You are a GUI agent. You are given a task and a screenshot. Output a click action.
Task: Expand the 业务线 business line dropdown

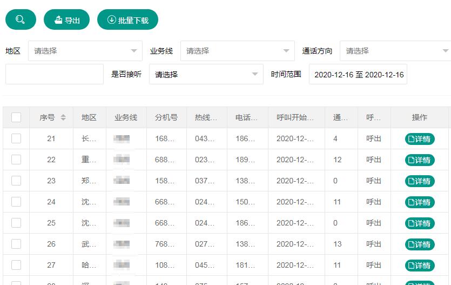[x=237, y=51]
